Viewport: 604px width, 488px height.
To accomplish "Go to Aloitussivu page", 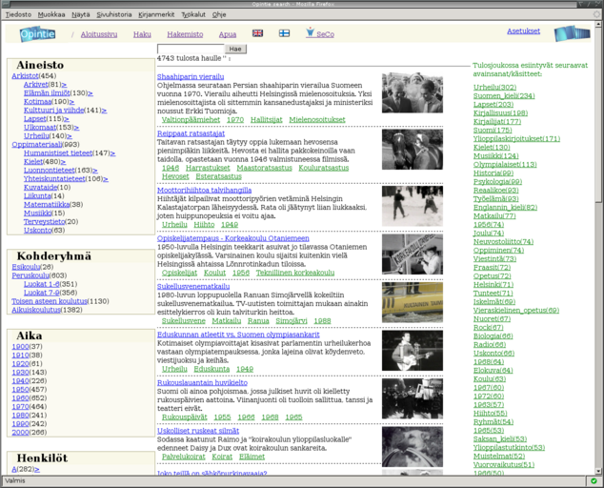I will [x=99, y=34].
